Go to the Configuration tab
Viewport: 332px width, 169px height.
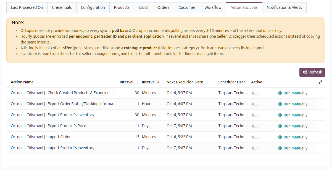click(93, 7)
